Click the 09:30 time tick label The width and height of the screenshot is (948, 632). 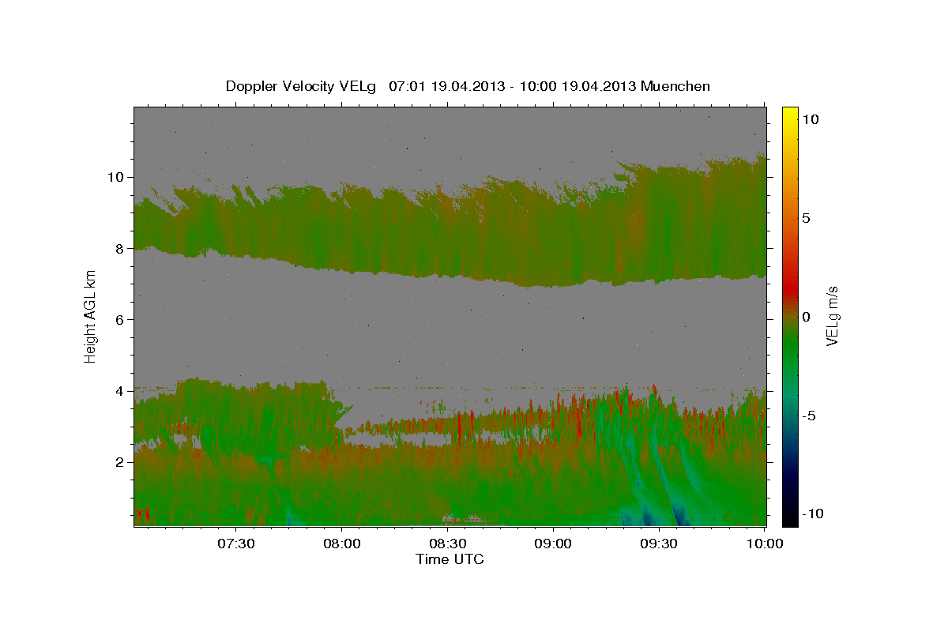(659, 544)
